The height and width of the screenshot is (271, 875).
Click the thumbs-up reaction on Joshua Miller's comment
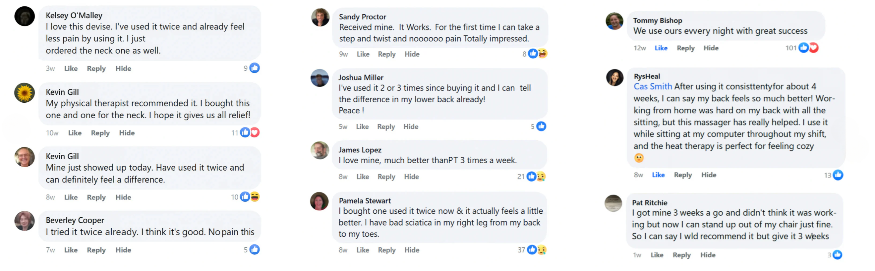pos(541,126)
